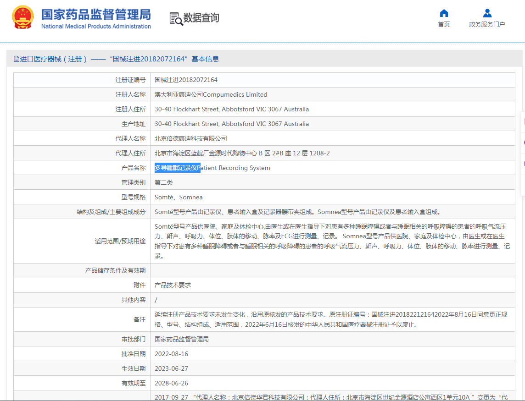The image size is (525, 401).
Task: Click attachment value 产品技术要求
Action: click(x=173, y=285)
